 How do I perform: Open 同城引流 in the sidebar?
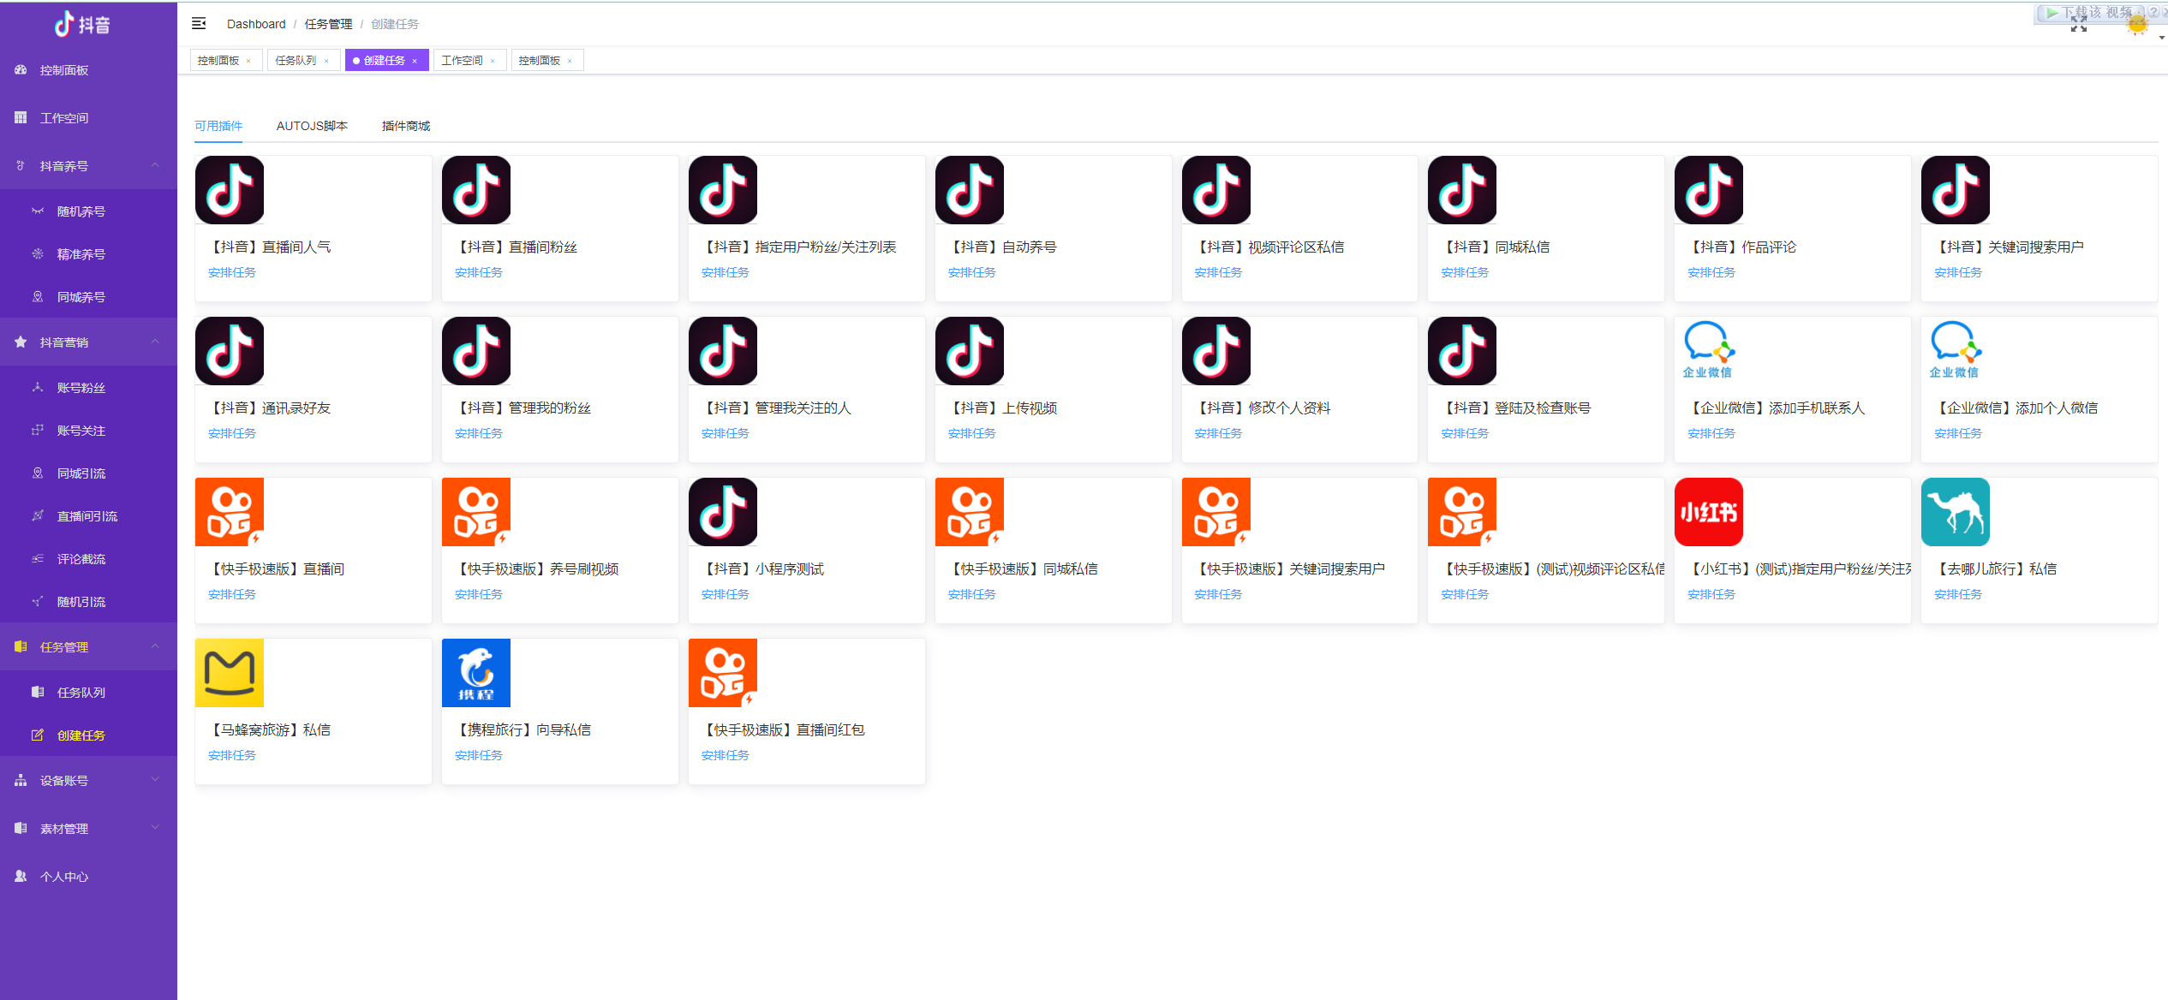point(88,473)
